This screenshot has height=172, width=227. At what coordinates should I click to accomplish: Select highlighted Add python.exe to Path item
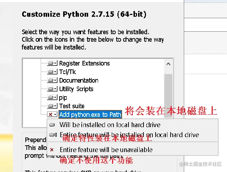(x=90, y=115)
